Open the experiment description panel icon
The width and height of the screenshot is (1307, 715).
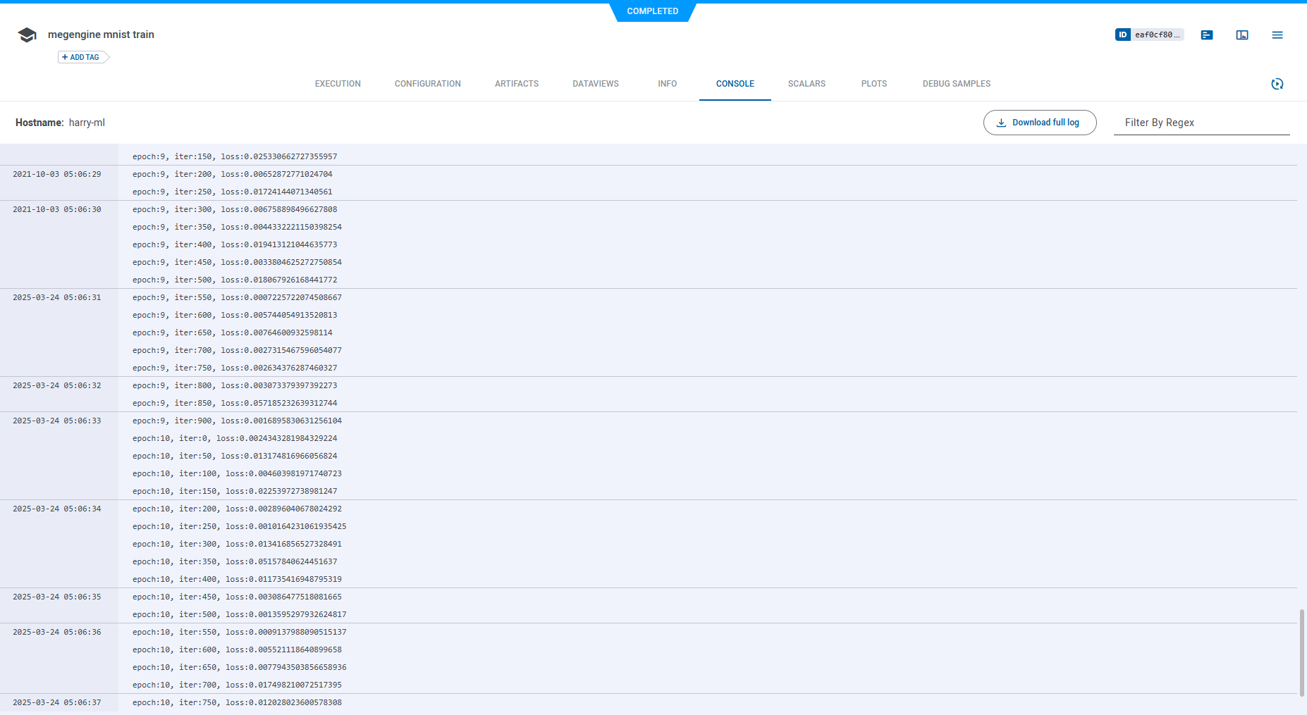pos(1206,35)
